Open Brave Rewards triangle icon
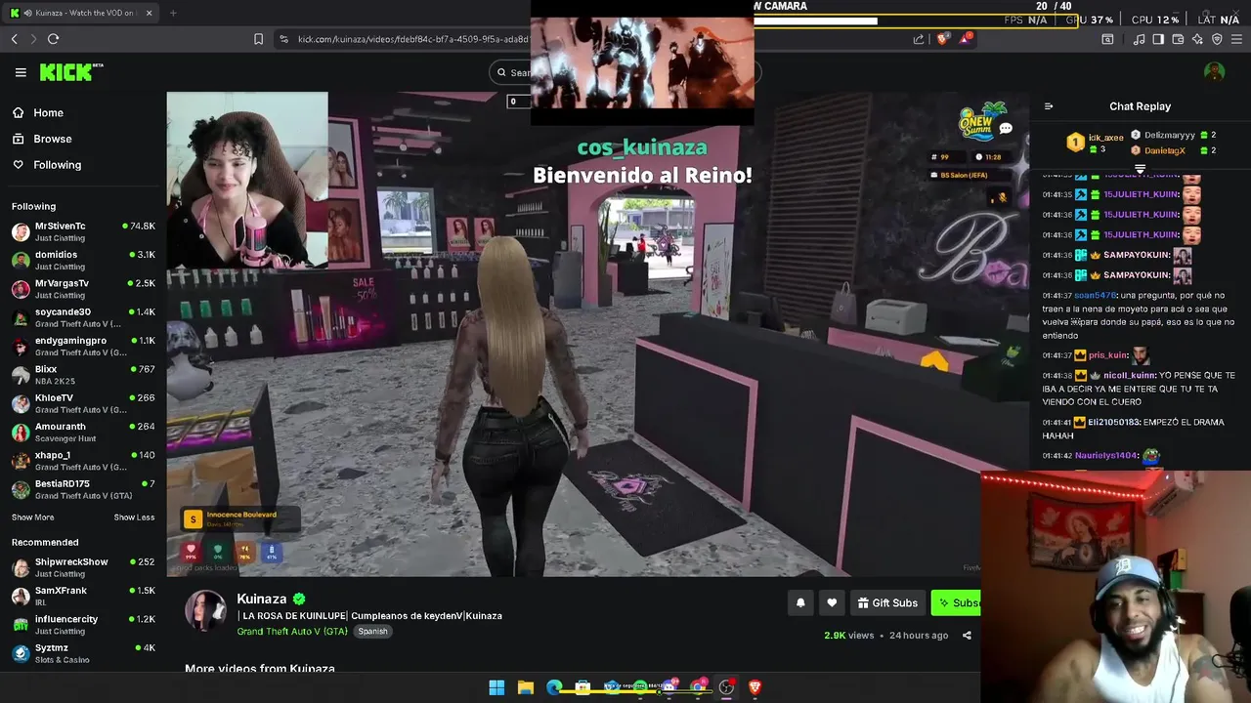 [x=966, y=39]
